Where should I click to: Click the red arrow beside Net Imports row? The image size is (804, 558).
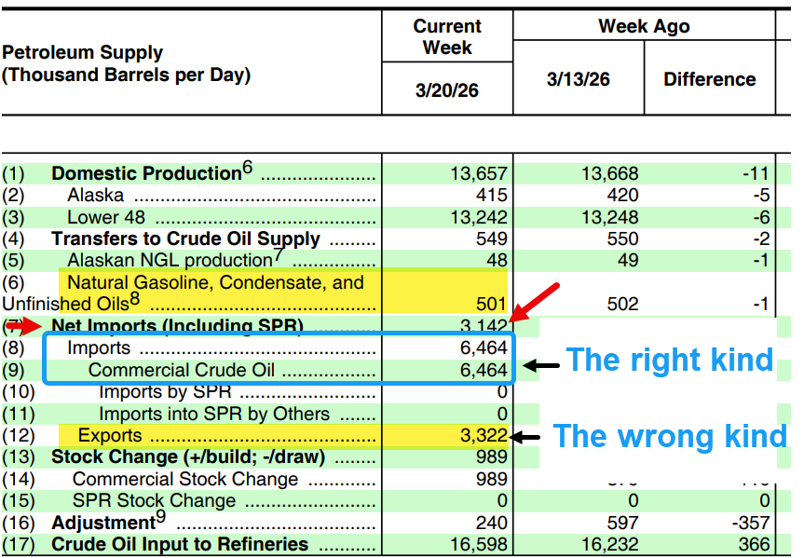pos(25,326)
